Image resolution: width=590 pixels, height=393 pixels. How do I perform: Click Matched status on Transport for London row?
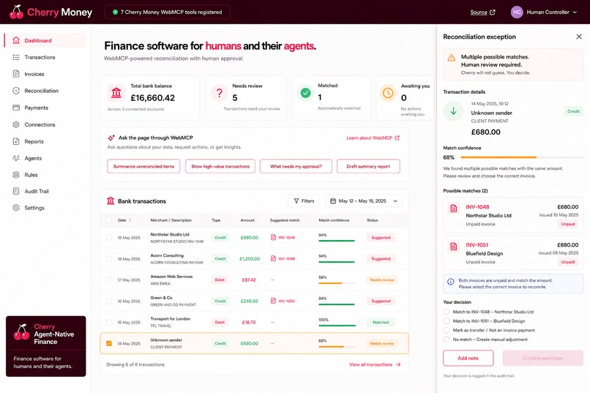[x=381, y=322]
